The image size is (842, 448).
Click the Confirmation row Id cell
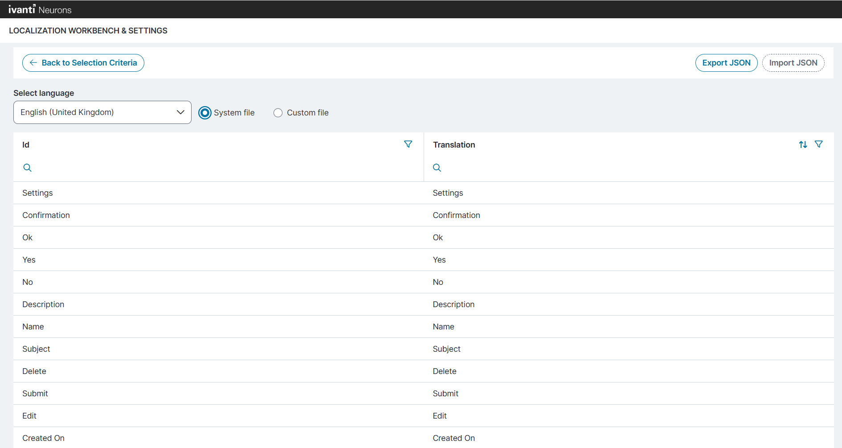pyautogui.click(x=46, y=215)
